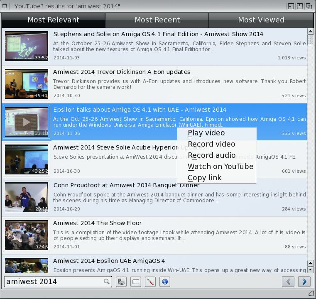Go to next results page arrow

click(304, 282)
